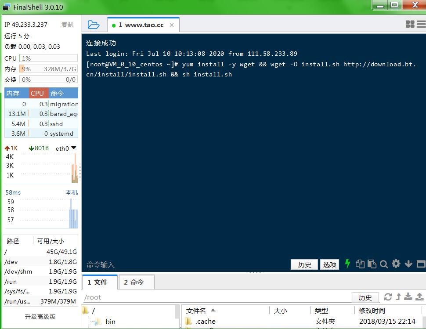This screenshot has height=329, width=426.
Task: Sort files by 文件名 column header
Action: tap(196, 311)
